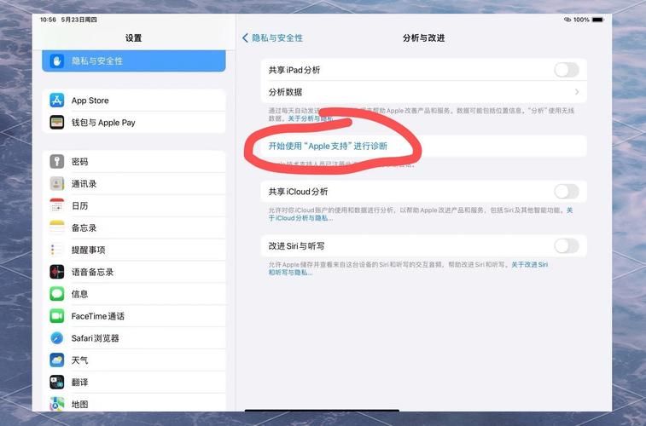Open 关于改进 Siri 和听写与隐私 link
Screen dimensions: 646x426
[x=408, y=268]
